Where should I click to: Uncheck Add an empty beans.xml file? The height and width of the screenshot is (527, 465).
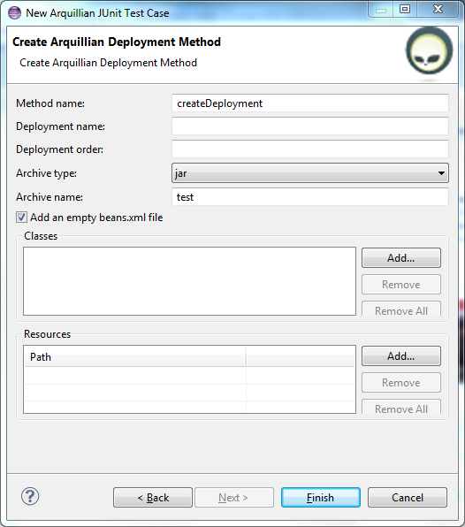click(21, 218)
